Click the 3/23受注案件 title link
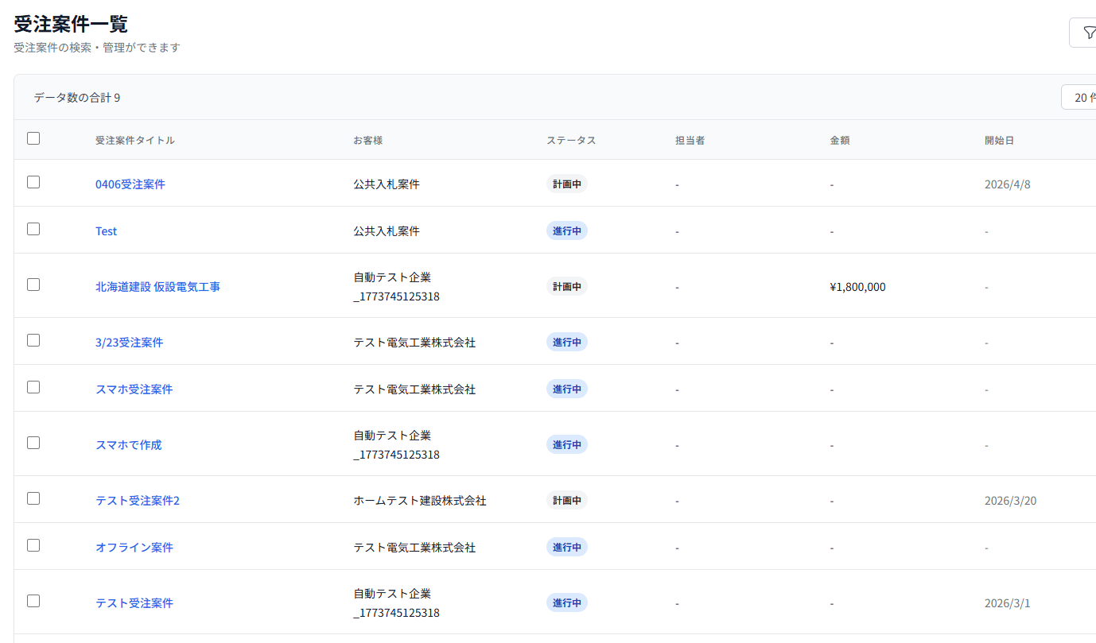 tap(129, 343)
